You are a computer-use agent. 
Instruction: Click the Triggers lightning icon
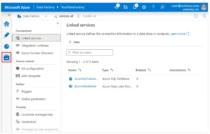(x=18, y=91)
